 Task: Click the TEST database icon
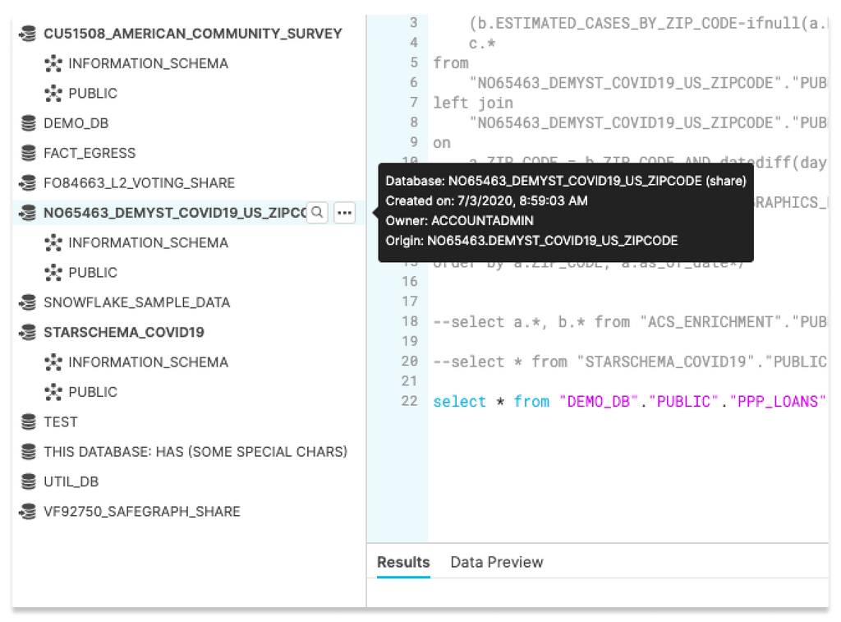(29, 422)
